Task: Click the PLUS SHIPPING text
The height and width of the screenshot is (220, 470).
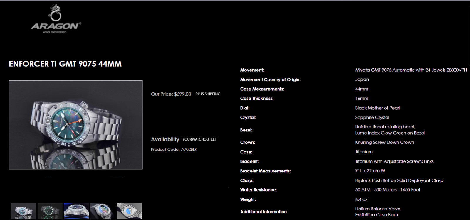Action: pos(208,94)
